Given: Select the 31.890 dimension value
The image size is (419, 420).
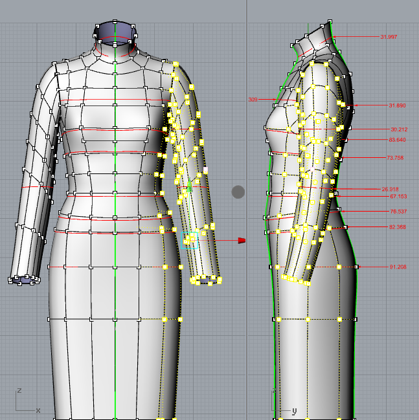Looking at the screenshot, I should coord(397,105).
